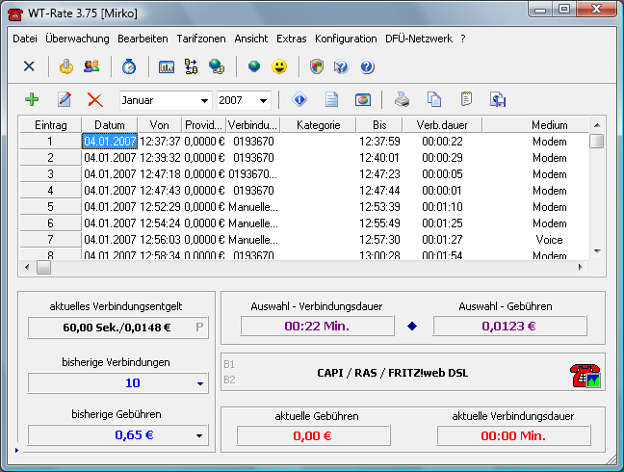Image resolution: width=624 pixels, height=472 pixels.
Task: Open the bar chart statistics icon
Action: 167,66
